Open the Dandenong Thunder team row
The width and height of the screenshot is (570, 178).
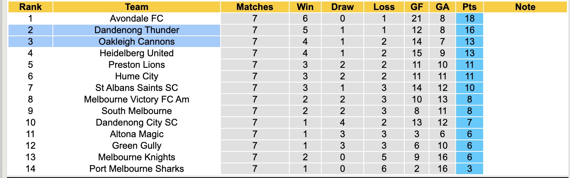point(136,30)
